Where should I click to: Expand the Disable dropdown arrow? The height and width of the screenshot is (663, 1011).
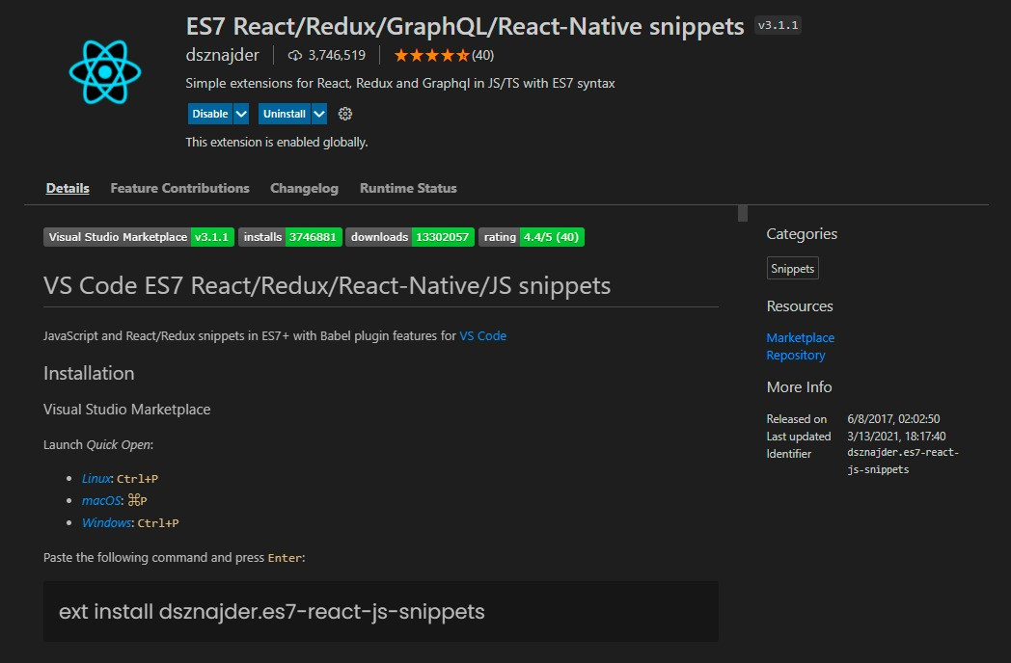pyautogui.click(x=241, y=114)
